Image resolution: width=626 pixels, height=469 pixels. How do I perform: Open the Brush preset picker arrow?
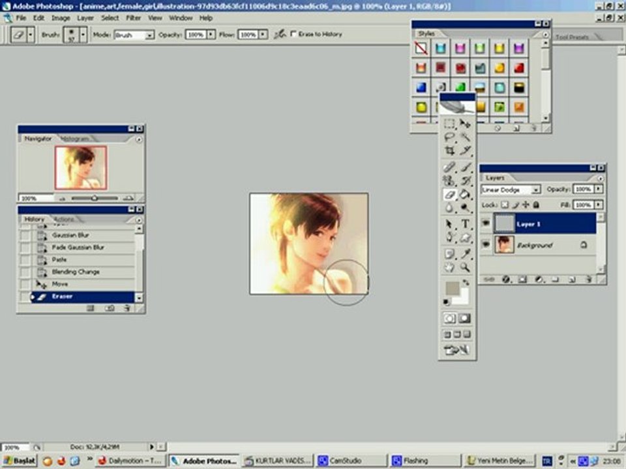83,35
